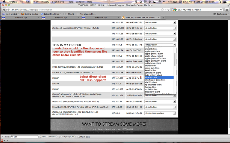Click the Getting Started bookmark icon
Viewport: 230px width, 143px height.
(x=22, y=14)
